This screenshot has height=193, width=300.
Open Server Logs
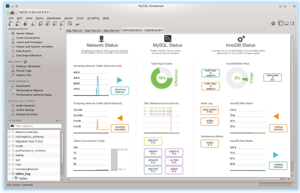point(24,71)
